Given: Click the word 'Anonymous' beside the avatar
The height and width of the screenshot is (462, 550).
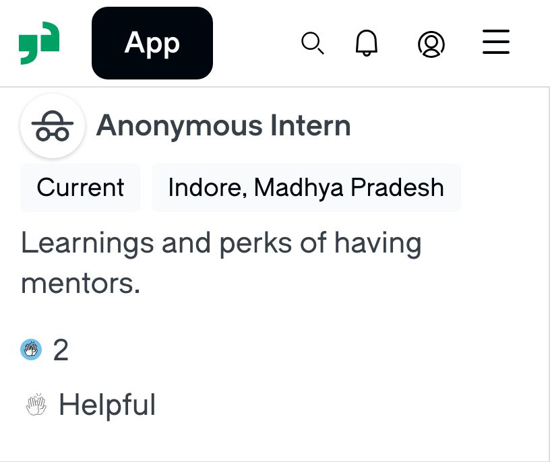Looking at the screenshot, I should tap(179, 127).
